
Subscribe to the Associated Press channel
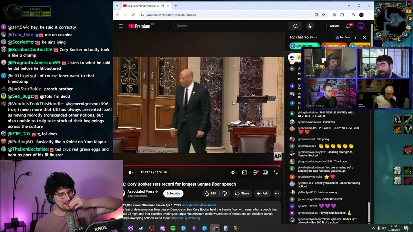click(173, 193)
